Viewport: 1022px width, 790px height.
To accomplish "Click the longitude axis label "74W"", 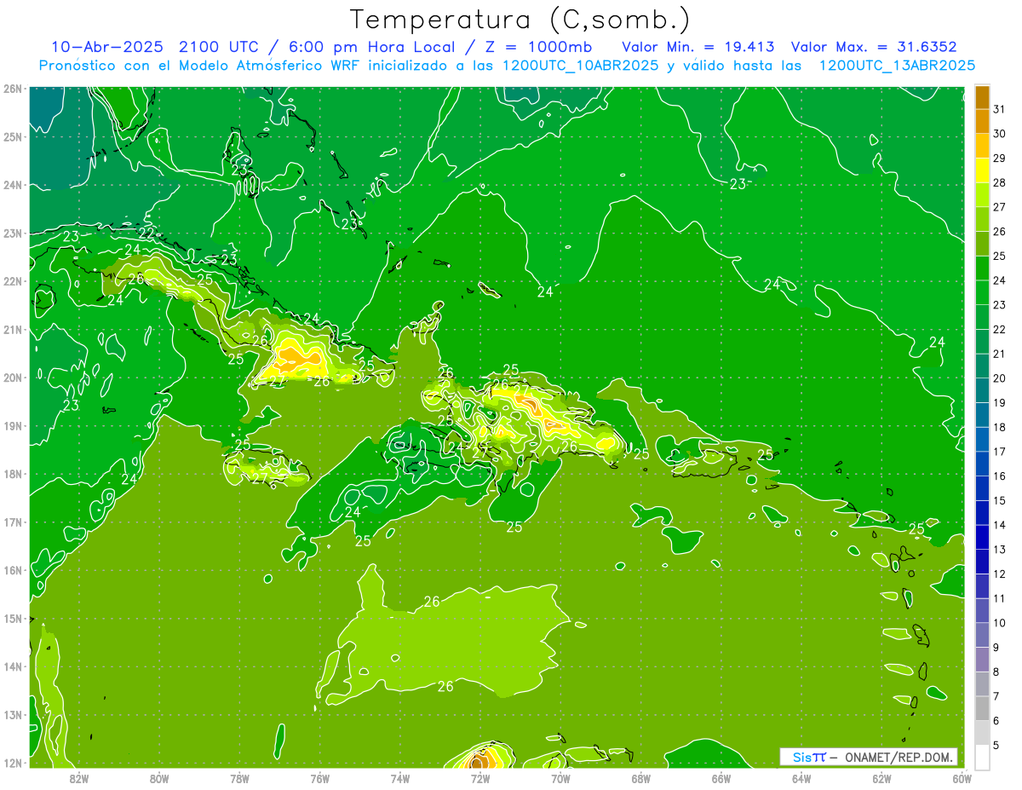I will click(399, 777).
